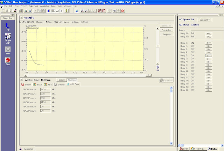Click the Open file toolbar icon

coord(7,11)
